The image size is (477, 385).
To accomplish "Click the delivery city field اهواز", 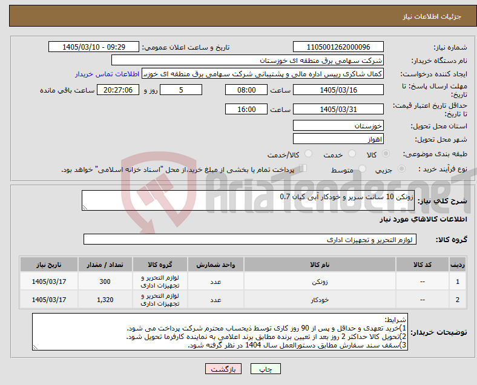I will tap(338, 139).
